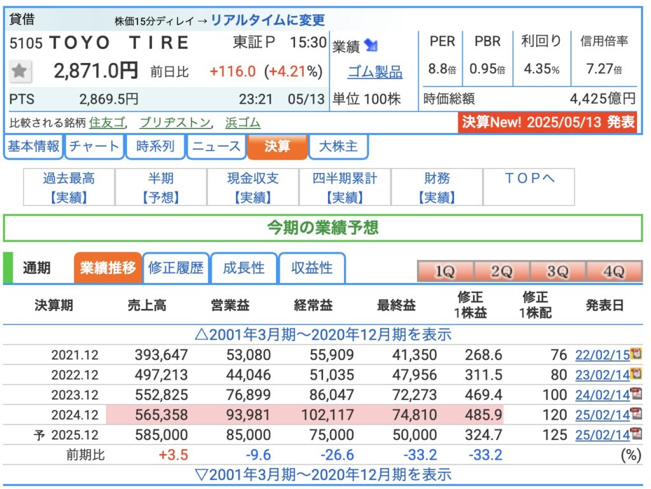
Task: Click the 1Q quarter button
Action: point(445,272)
